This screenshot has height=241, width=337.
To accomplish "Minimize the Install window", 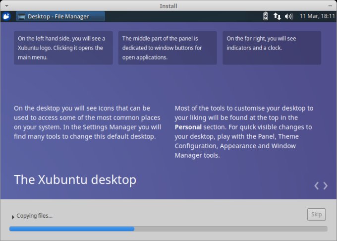I will pos(330,6).
